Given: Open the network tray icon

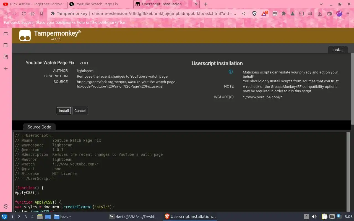Looking at the screenshot, I should point(332,217).
